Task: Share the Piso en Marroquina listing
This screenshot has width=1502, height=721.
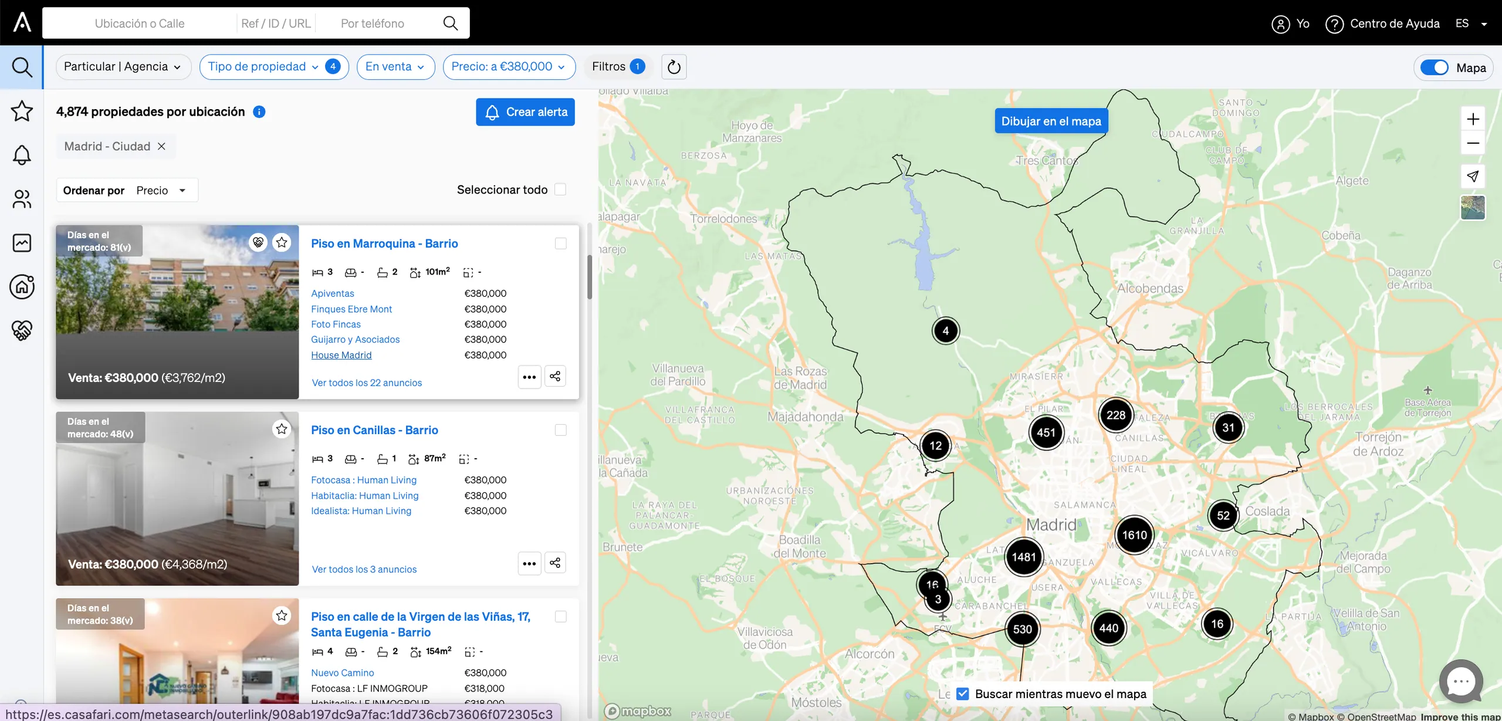Action: (x=555, y=377)
